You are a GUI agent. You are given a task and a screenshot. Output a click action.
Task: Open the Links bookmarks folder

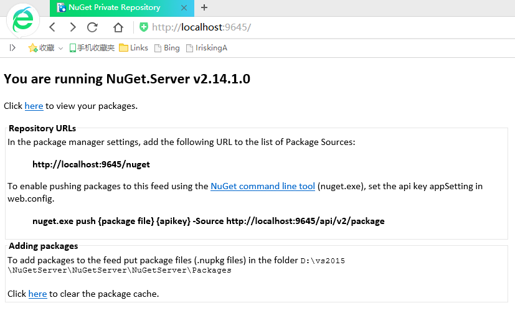coord(134,48)
